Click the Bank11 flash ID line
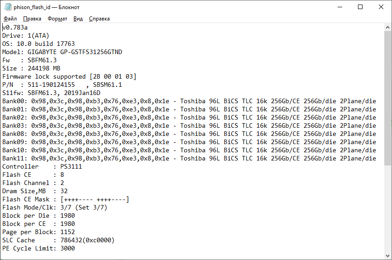 click(x=189, y=158)
